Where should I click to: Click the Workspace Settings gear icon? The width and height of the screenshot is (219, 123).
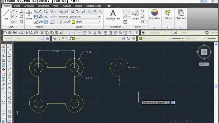42,38
